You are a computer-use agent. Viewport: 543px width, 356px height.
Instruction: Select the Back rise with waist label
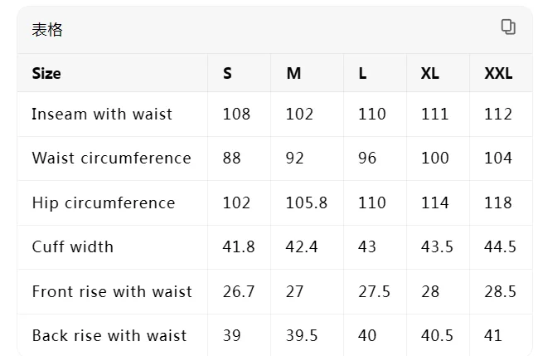[x=109, y=335]
